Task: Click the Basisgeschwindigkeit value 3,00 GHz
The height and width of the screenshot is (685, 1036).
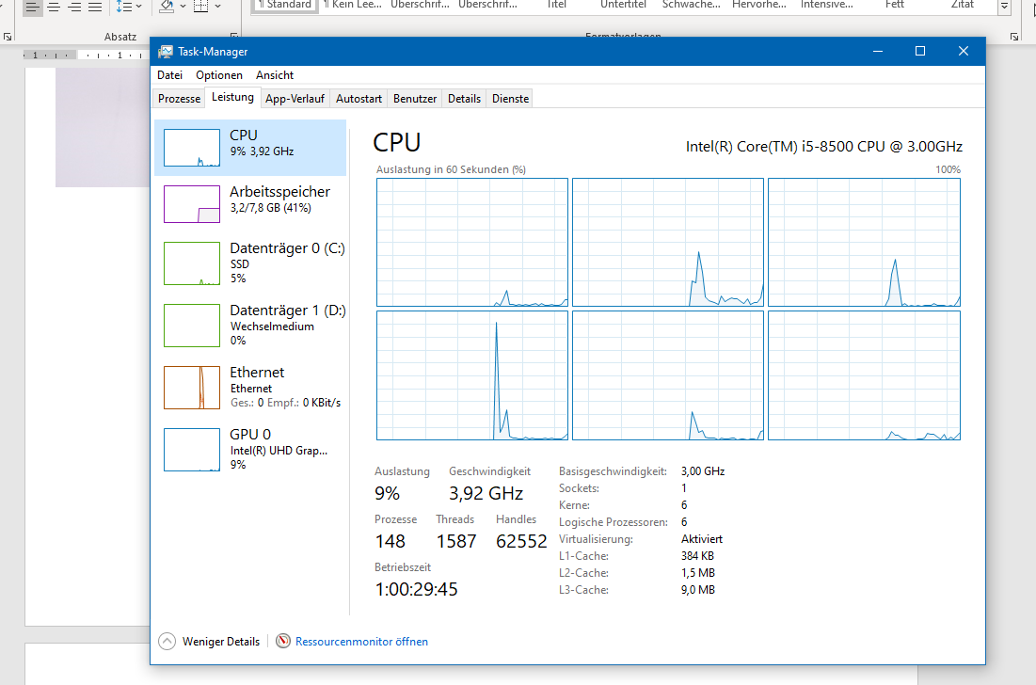Action: [x=703, y=471]
